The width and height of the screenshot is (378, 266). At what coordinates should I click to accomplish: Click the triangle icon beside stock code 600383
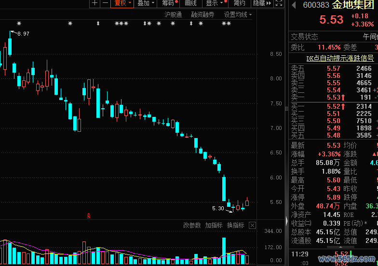(295, 6)
